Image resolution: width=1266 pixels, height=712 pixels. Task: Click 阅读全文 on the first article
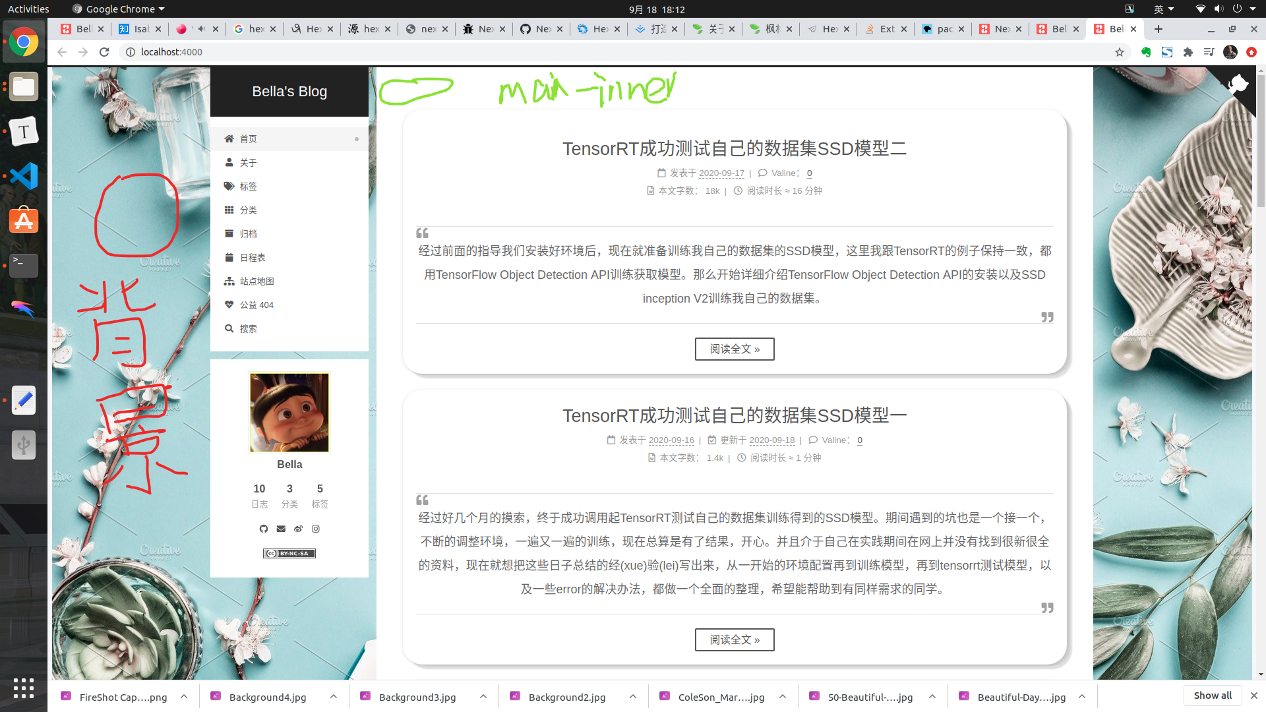[x=735, y=349]
